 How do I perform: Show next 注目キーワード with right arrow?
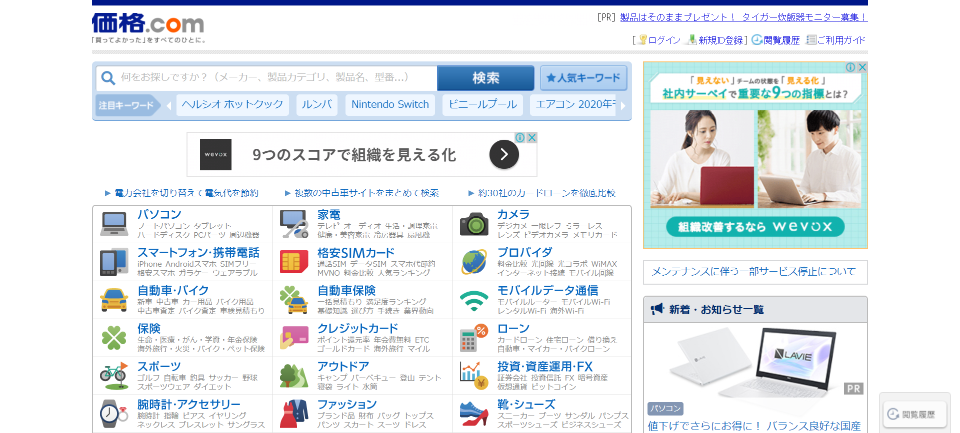coord(623,105)
